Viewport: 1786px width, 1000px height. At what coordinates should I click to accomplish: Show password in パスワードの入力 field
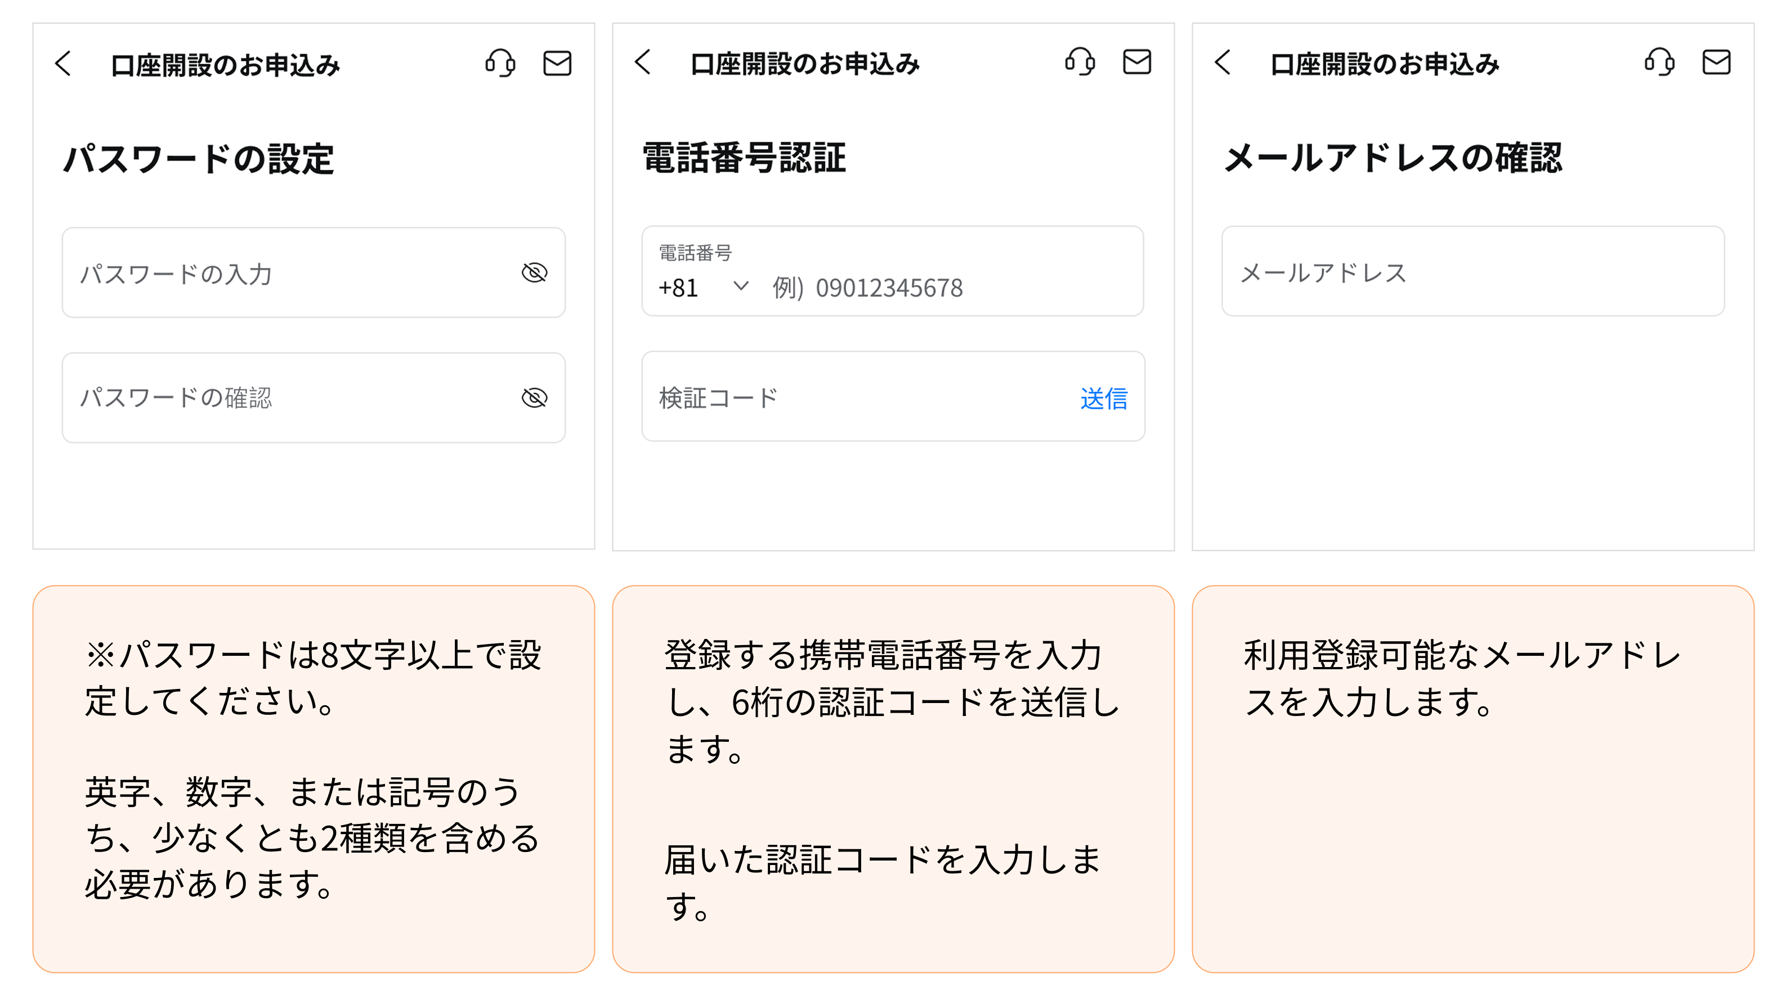point(534,273)
